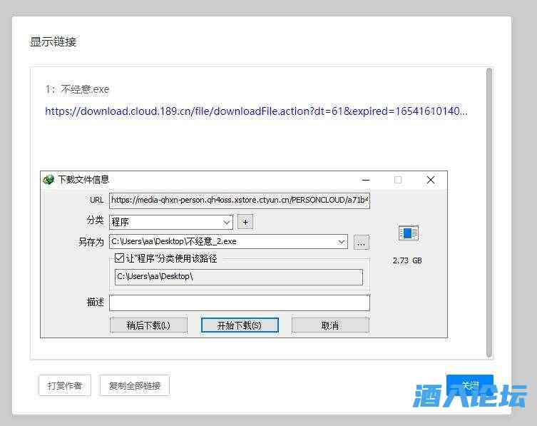Viewport: 537px width, 426px height.
Task: Click the 取消 cancel button
Action: (330, 325)
